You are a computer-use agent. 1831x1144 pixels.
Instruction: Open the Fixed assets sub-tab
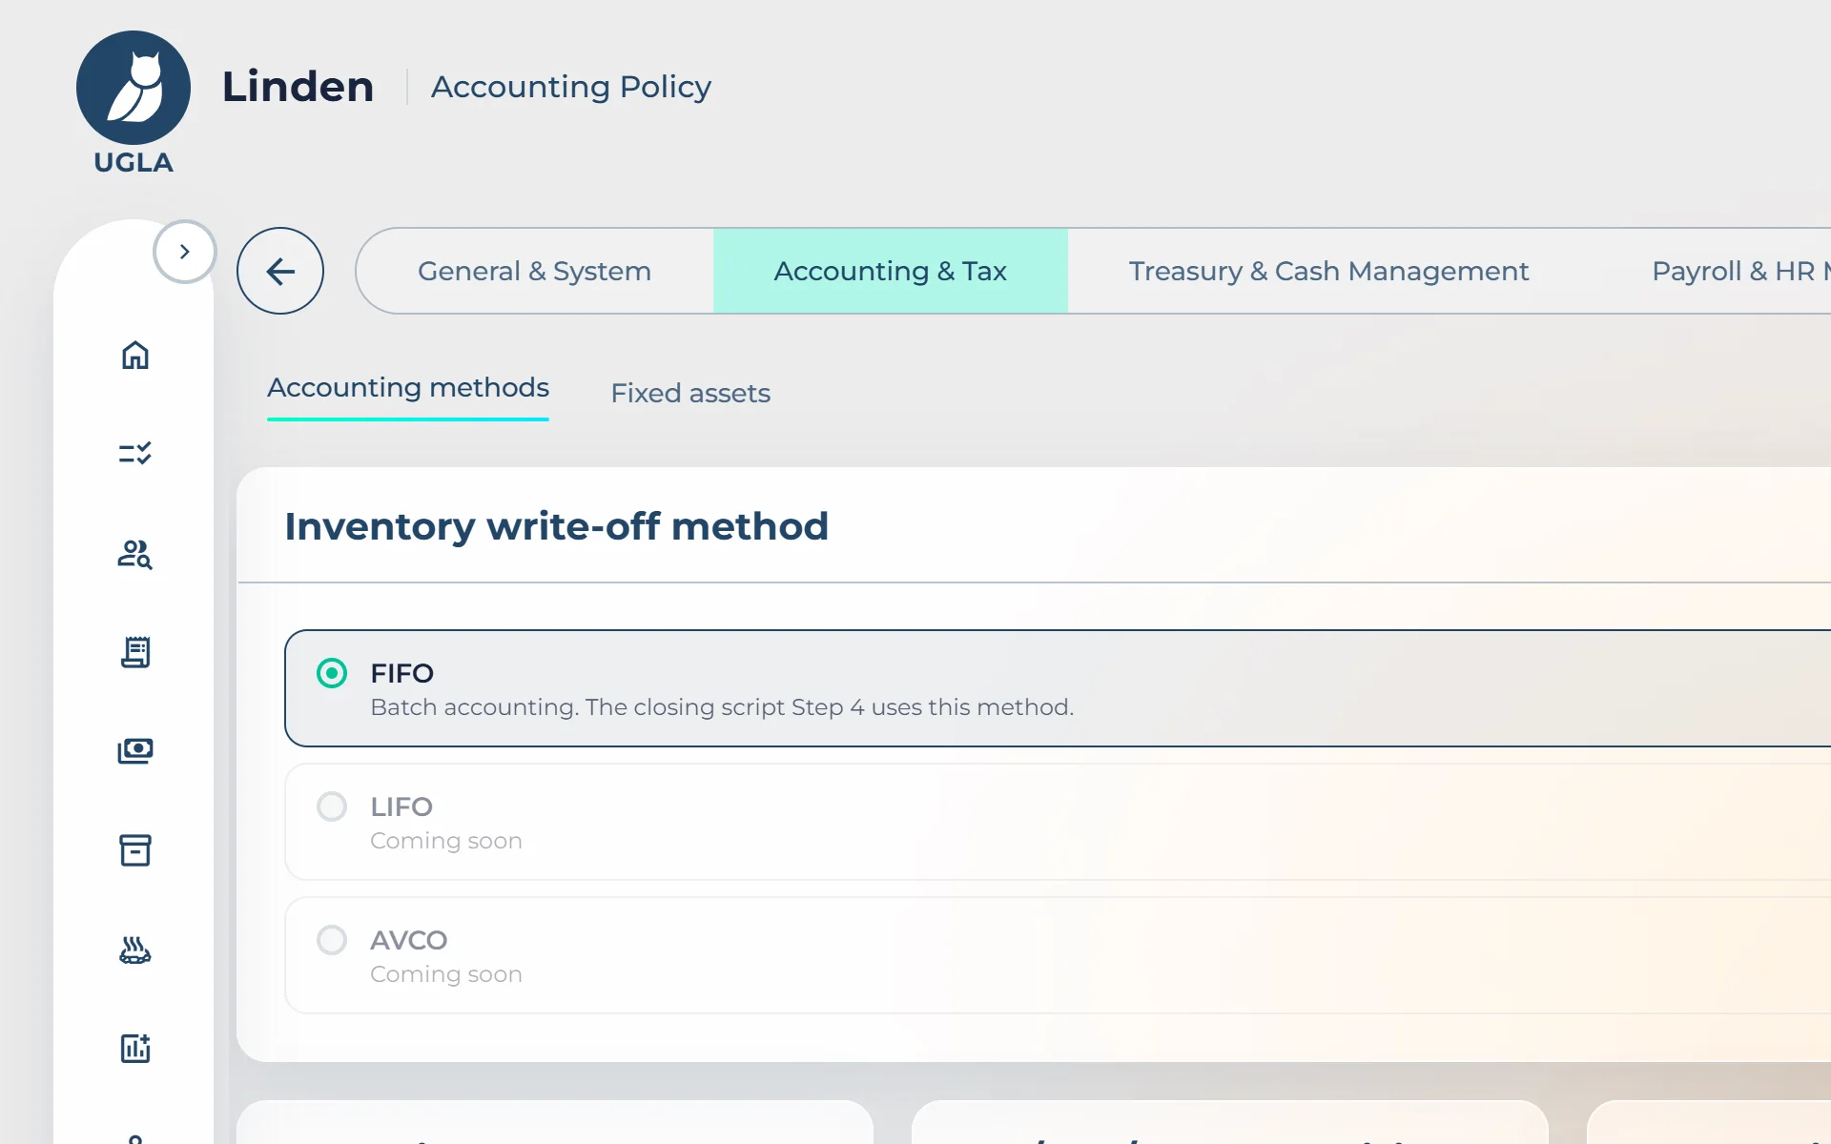(690, 393)
